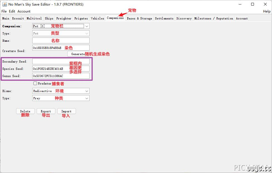Click the Java app icon in title bar
Image resolution: width=272 pixels, height=173 pixels.
[4, 4]
